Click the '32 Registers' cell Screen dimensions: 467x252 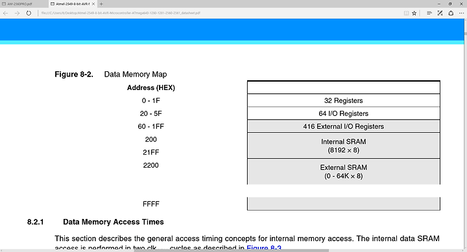click(343, 100)
